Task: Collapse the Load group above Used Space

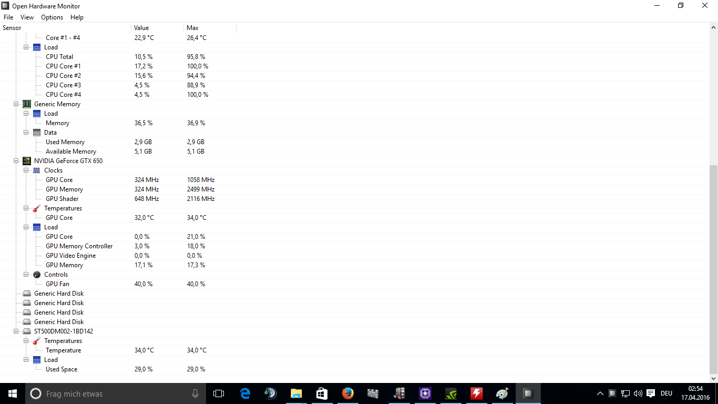Action: tap(26, 360)
